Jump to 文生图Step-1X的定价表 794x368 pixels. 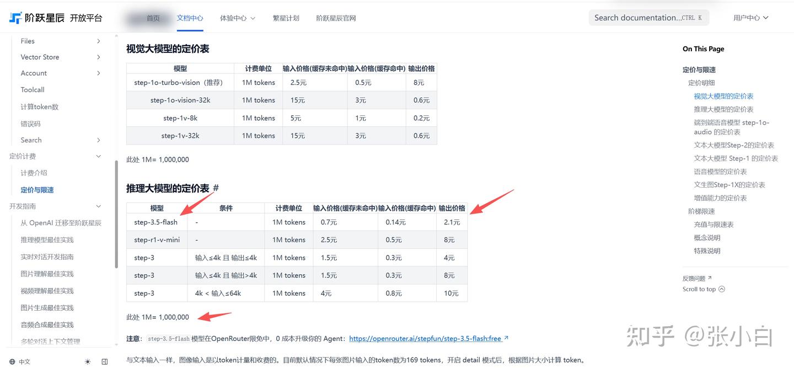(729, 185)
